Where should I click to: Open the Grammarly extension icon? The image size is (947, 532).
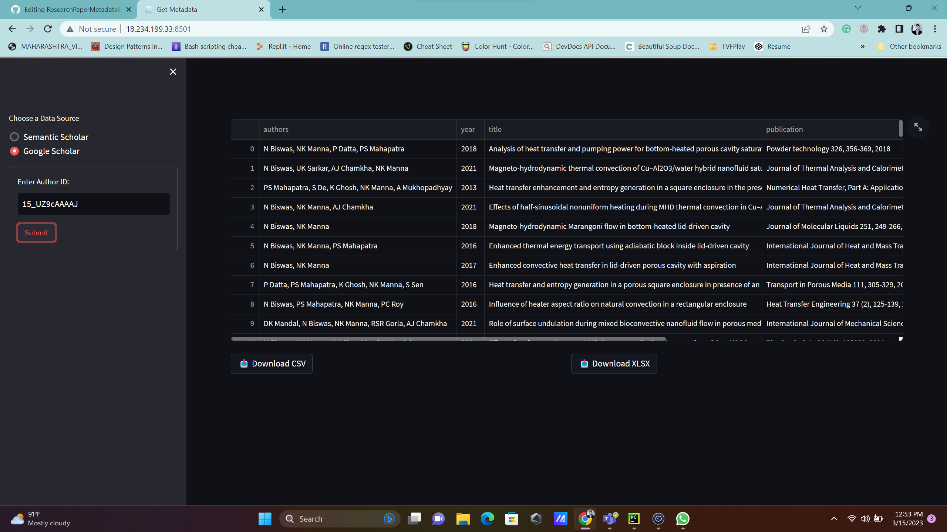click(x=846, y=29)
